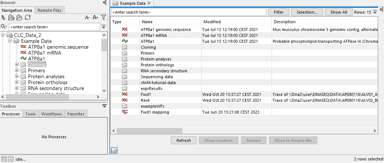
Task: Click the table's horizontal scrollbar thumb
Action: [149, 131]
